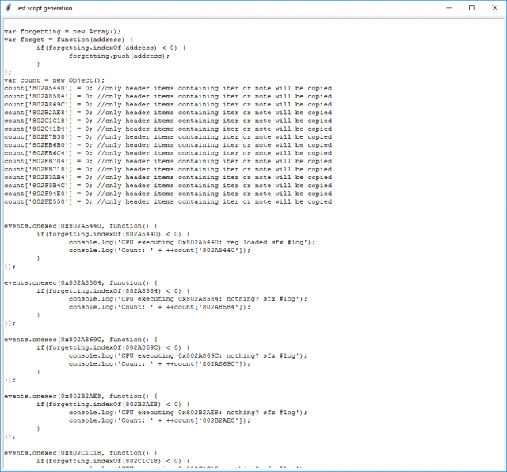Click the Tk feather icon in title bar
This screenshot has width=507, height=472.
[8, 7]
